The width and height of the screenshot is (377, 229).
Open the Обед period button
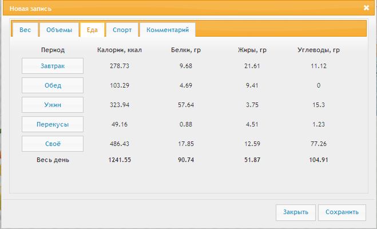[x=53, y=85]
